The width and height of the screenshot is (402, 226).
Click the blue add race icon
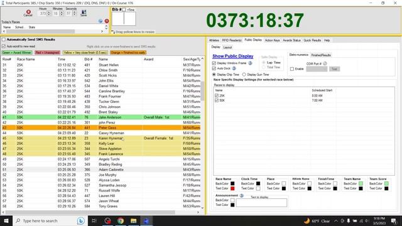coord(100,21)
